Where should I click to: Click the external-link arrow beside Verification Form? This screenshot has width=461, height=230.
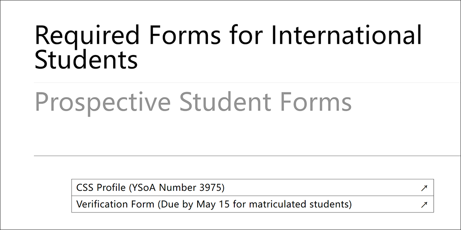424,204
